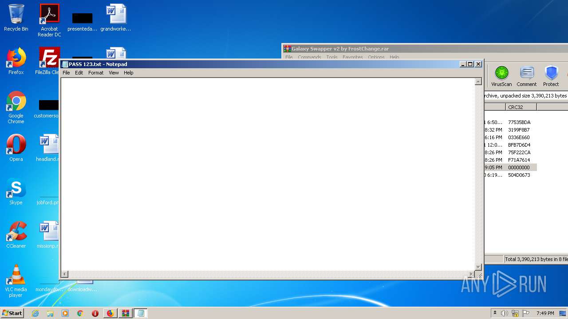Click Notepad vertical scroll up arrow
Screen dimensions: 568x319
tap(478, 82)
